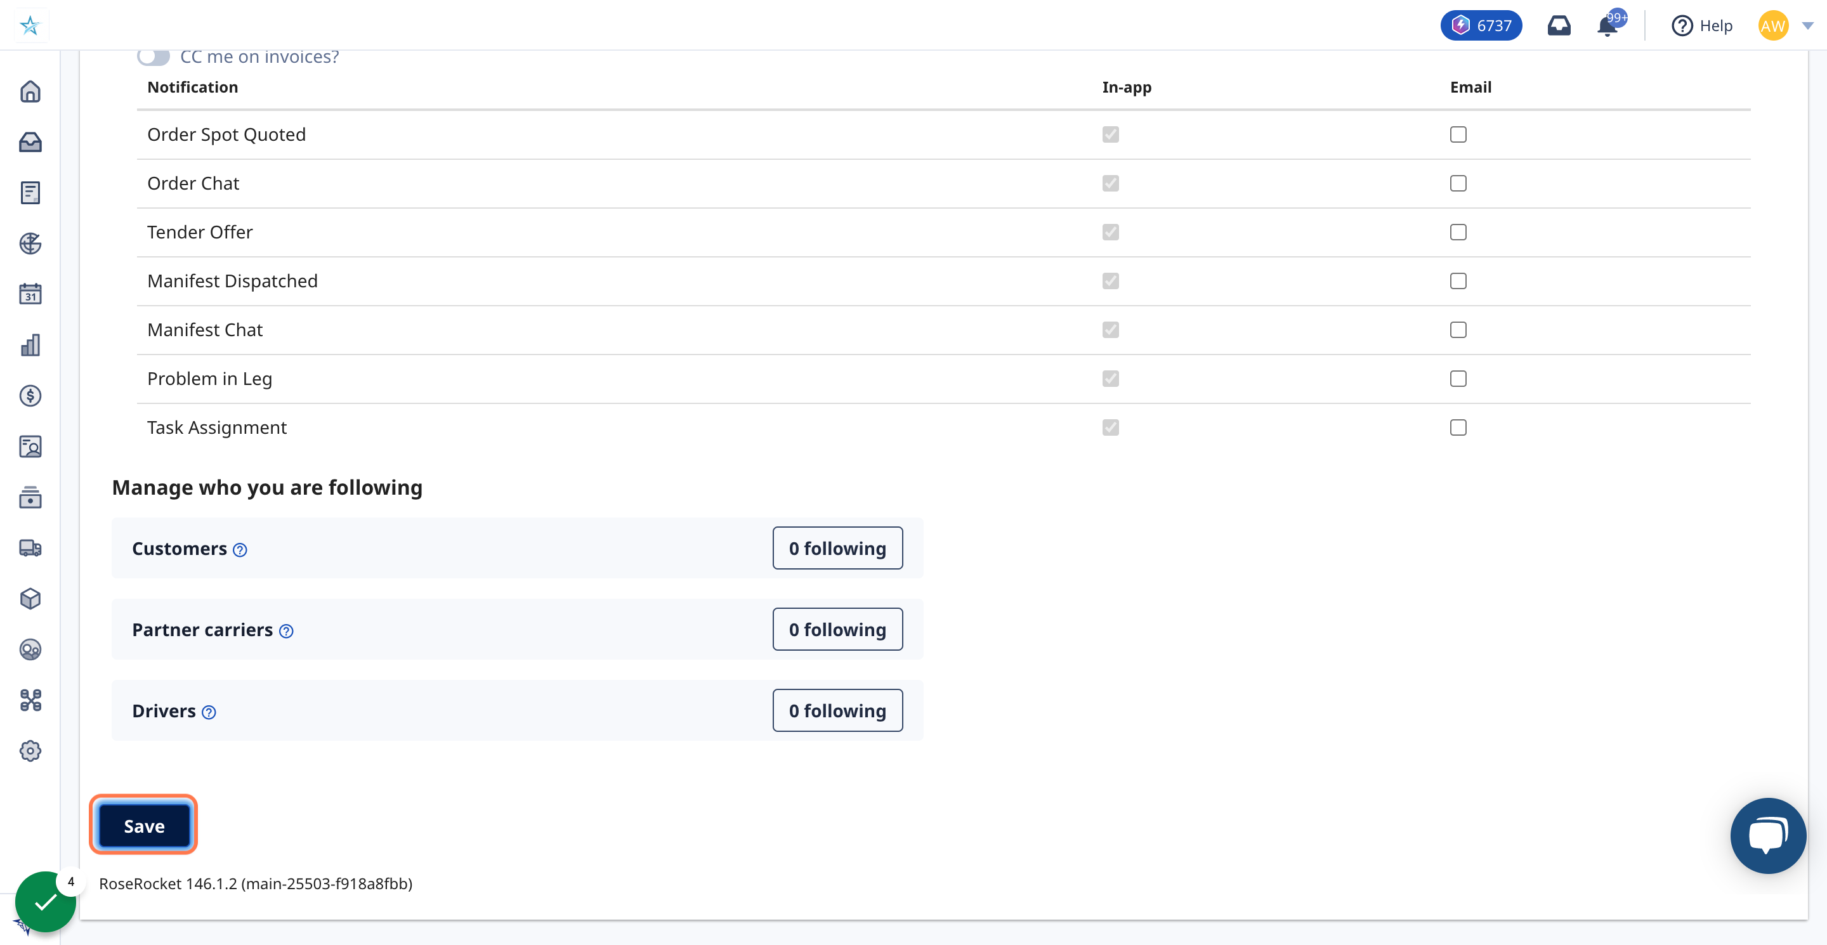Toggle Email notification for Task Assignment
Screen dimensions: 1827x945
1458,427
